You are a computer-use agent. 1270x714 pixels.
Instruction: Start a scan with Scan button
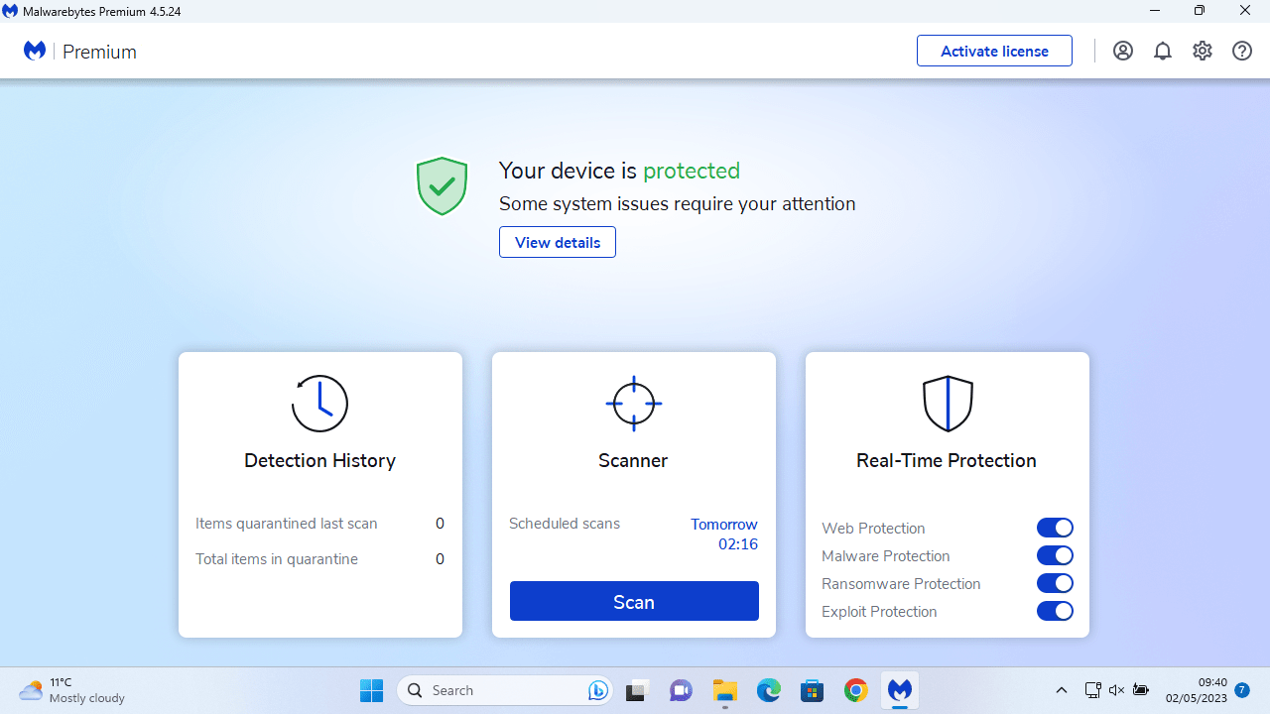[x=634, y=601]
